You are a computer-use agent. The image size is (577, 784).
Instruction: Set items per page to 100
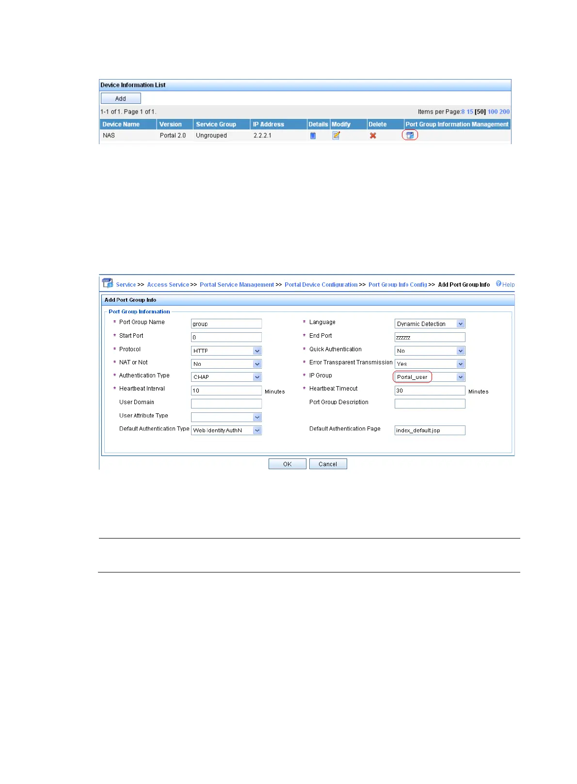click(x=493, y=112)
